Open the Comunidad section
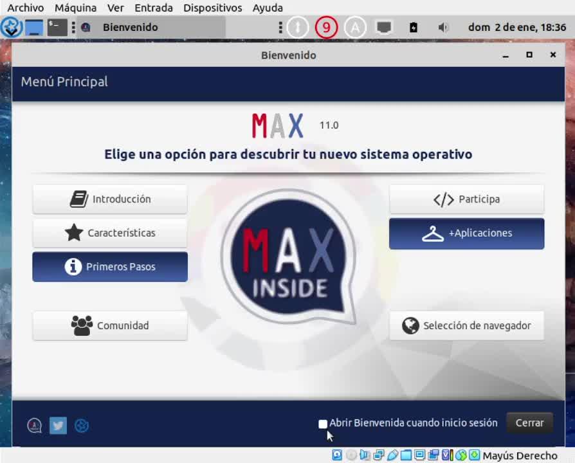The height and width of the screenshot is (463, 575). [110, 325]
